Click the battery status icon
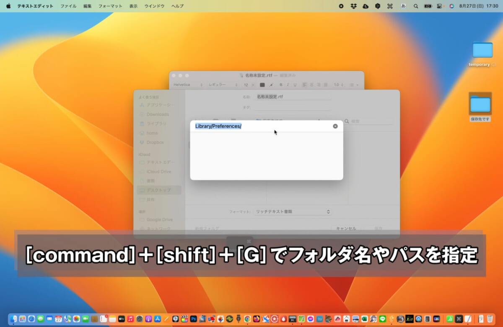Viewport: 503px width, 327px height. [x=428, y=6]
